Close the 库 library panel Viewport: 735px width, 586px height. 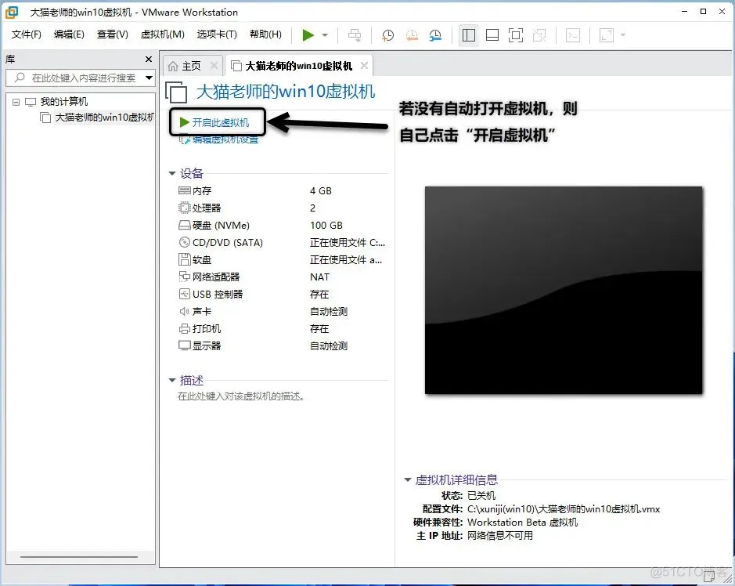149,59
